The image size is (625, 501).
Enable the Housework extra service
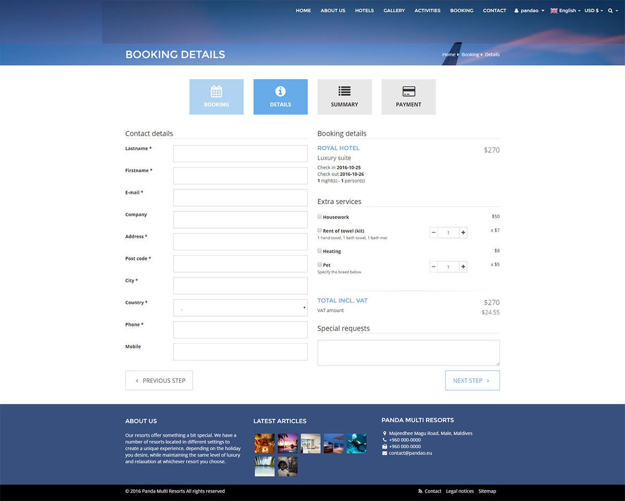click(x=320, y=216)
